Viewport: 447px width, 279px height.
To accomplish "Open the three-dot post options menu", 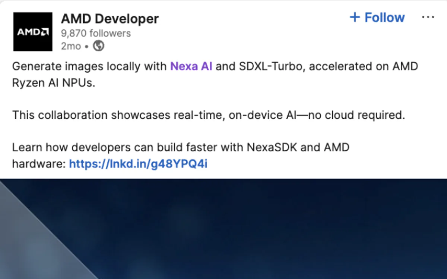I will point(428,17).
